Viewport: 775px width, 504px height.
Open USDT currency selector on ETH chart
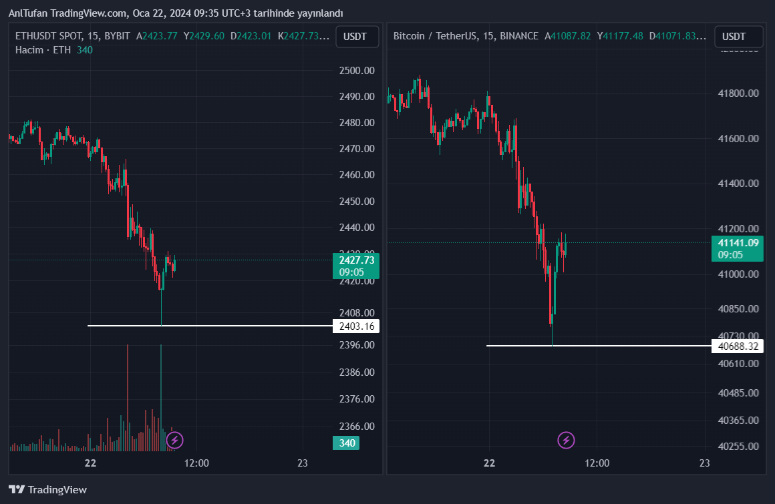[x=357, y=37]
